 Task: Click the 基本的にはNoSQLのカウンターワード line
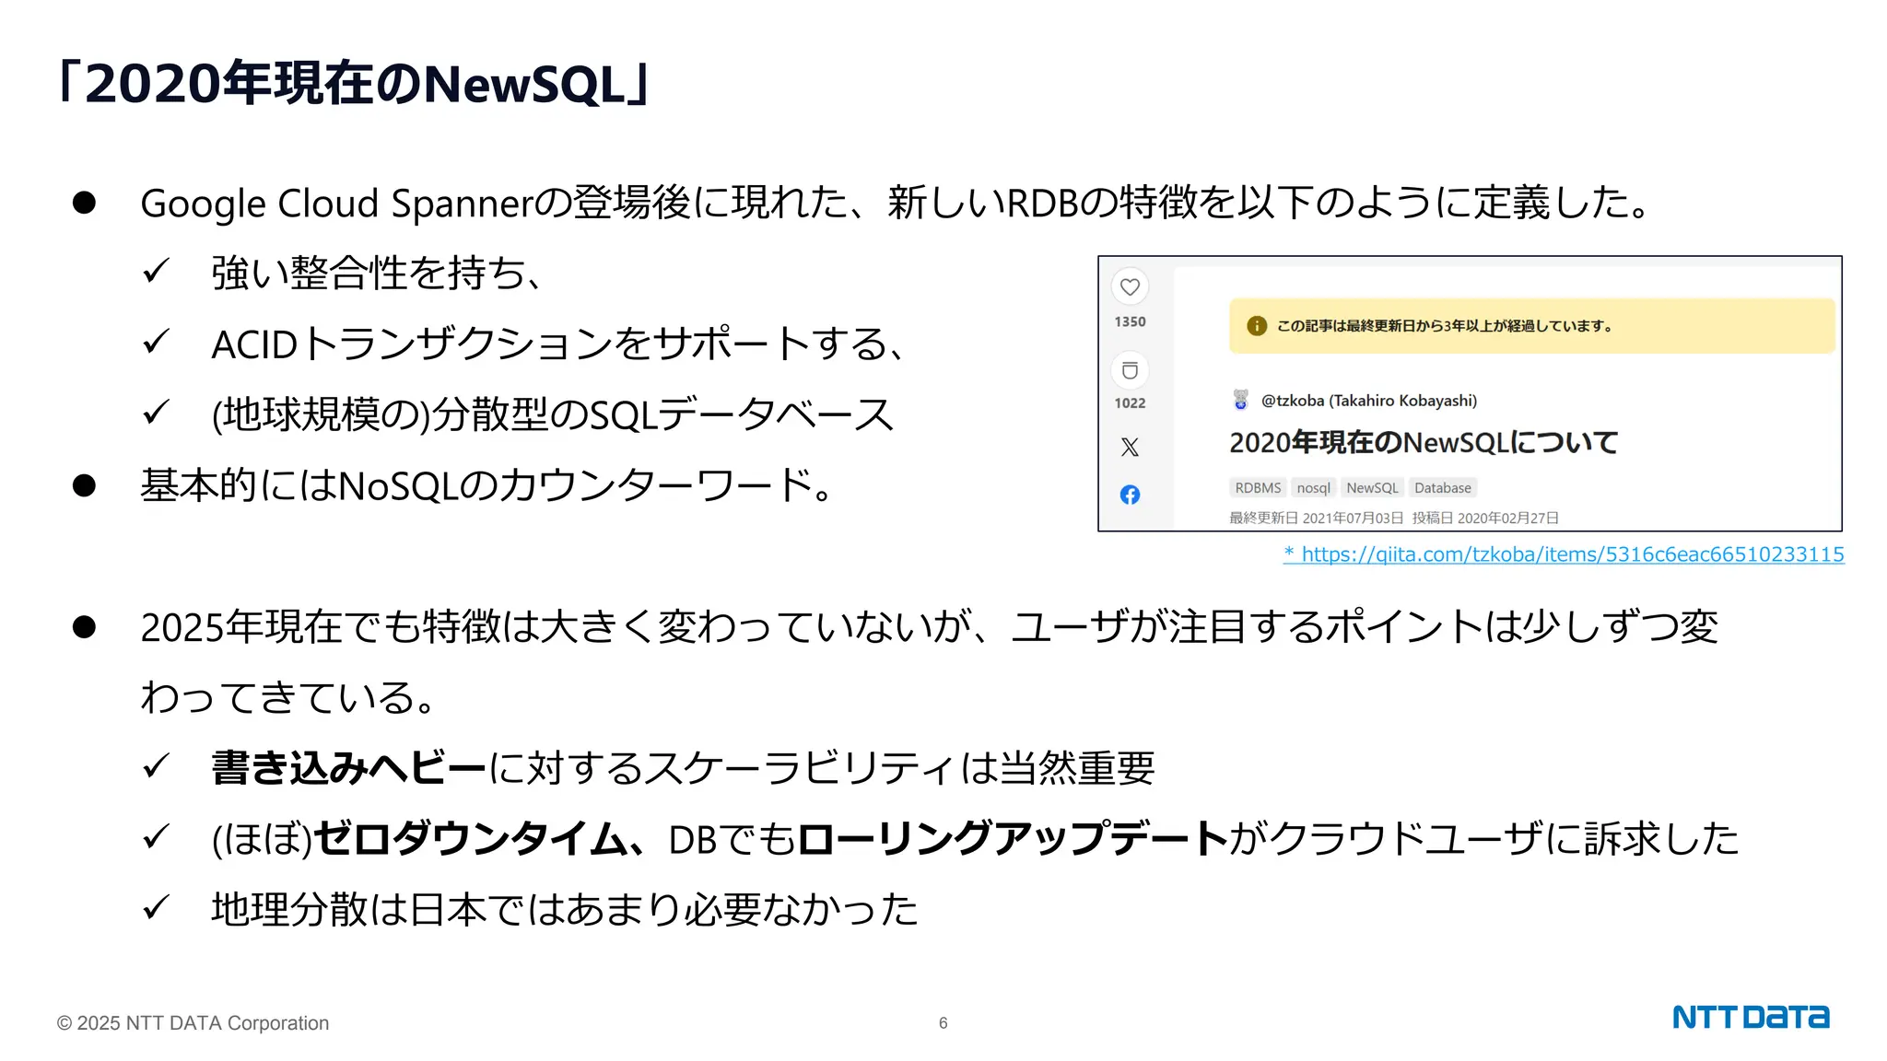[x=486, y=485]
